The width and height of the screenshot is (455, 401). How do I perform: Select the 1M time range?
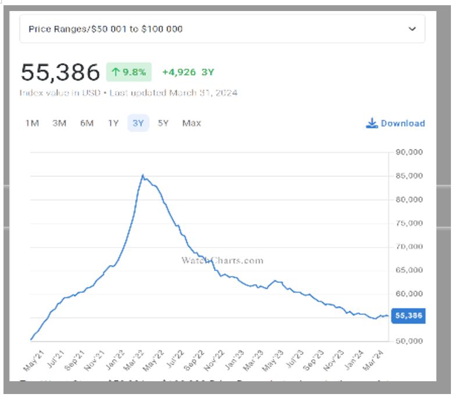(32, 123)
